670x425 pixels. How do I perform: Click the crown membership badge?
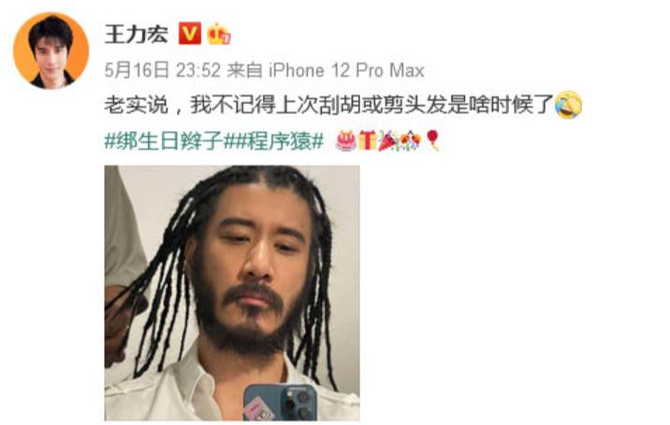click(218, 34)
